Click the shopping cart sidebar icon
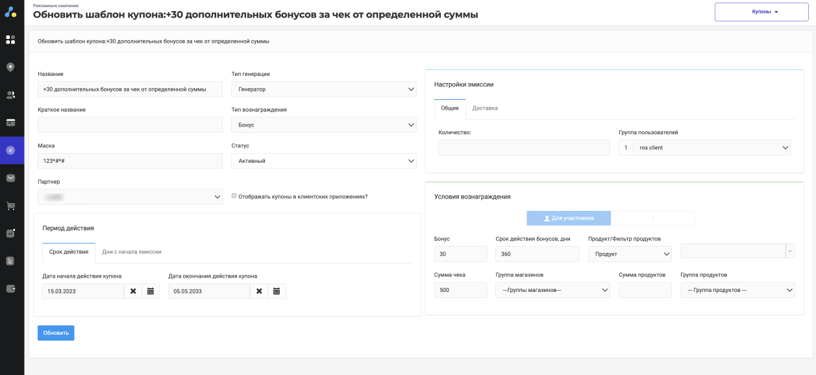816x375 pixels. point(10,206)
